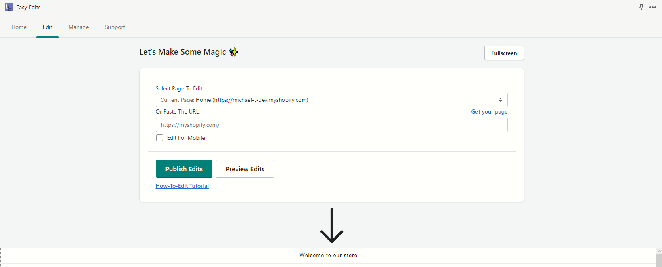Expand the Select Page To Edit dropdown
Viewport: 662px width, 267px height.
[x=331, y=100]
